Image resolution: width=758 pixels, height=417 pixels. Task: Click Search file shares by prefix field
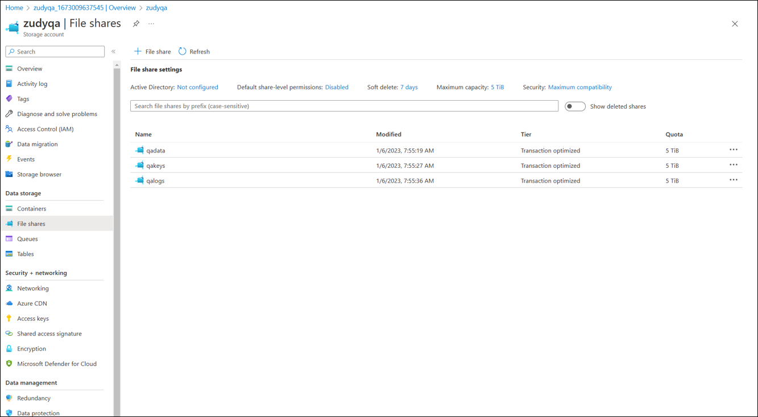click(x=344, y=106)
